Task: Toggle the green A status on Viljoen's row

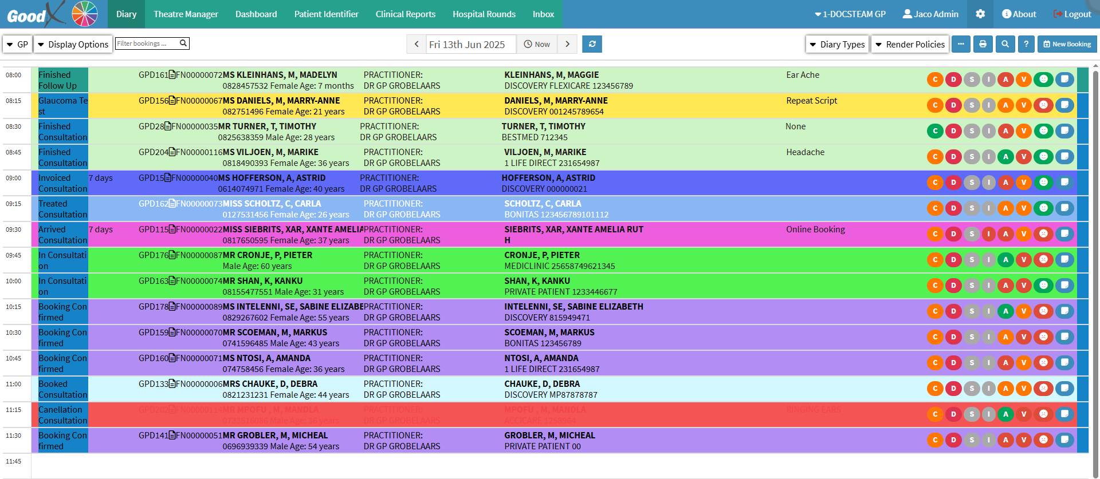Action: coord(1005,157)
